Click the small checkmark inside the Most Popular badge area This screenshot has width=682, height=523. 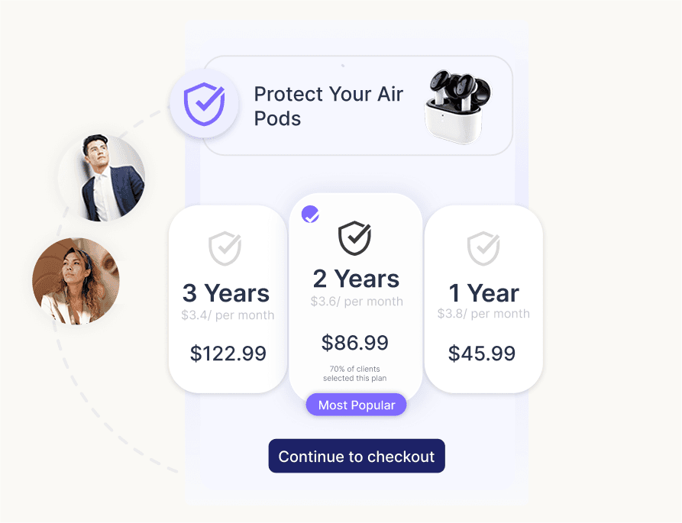[x=309, y=215]
